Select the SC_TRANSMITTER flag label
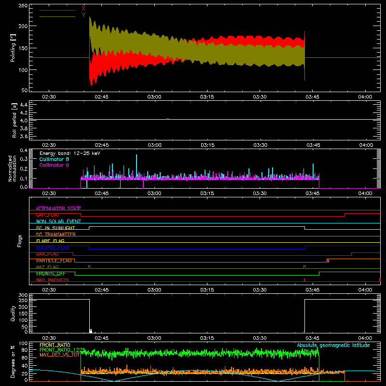This screenshot has height=386, width=386. coord(56,234)
